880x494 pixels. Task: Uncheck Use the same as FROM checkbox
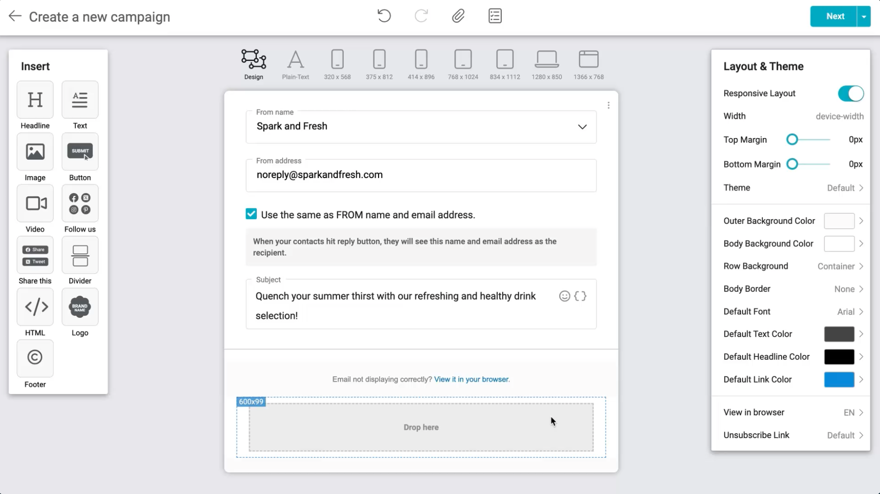(251, 214)
